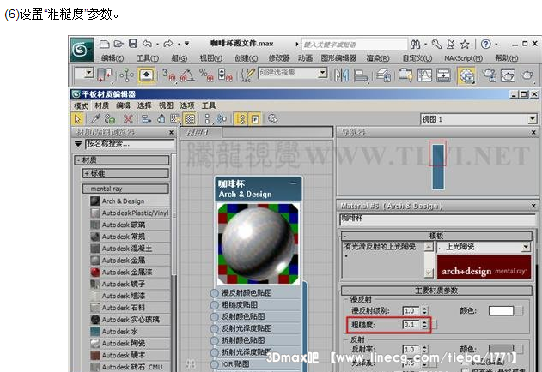Viewport: 542px width, 372px height.
Task: Click the Mirror tool icon
Action: point(342,75)
